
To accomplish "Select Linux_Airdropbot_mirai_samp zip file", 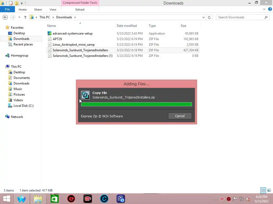I will (123, 45).
